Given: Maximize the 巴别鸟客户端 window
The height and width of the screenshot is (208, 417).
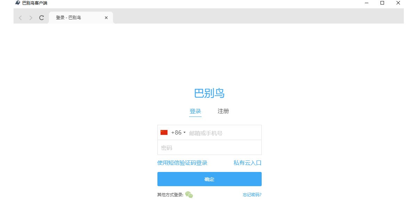Looking at the screenshot, I should coord(382,3).
